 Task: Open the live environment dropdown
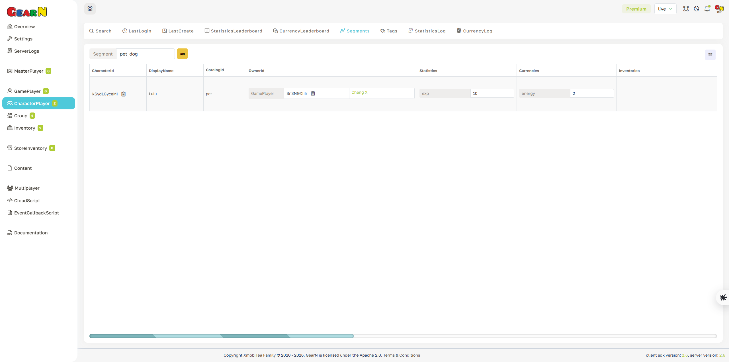point(665,9)
